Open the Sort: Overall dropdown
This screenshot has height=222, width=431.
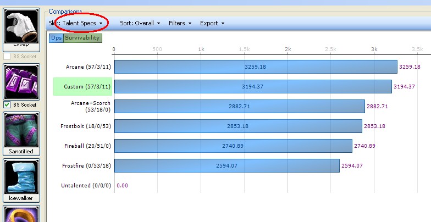point(140,23)
